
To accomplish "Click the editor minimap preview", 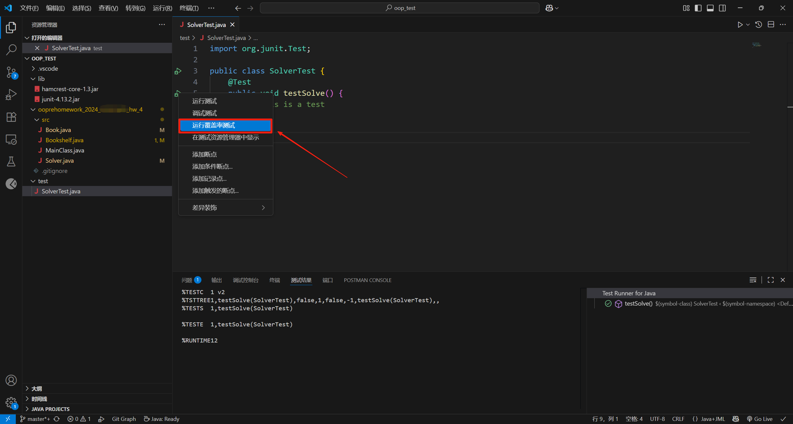I will (x=756, y=45).
